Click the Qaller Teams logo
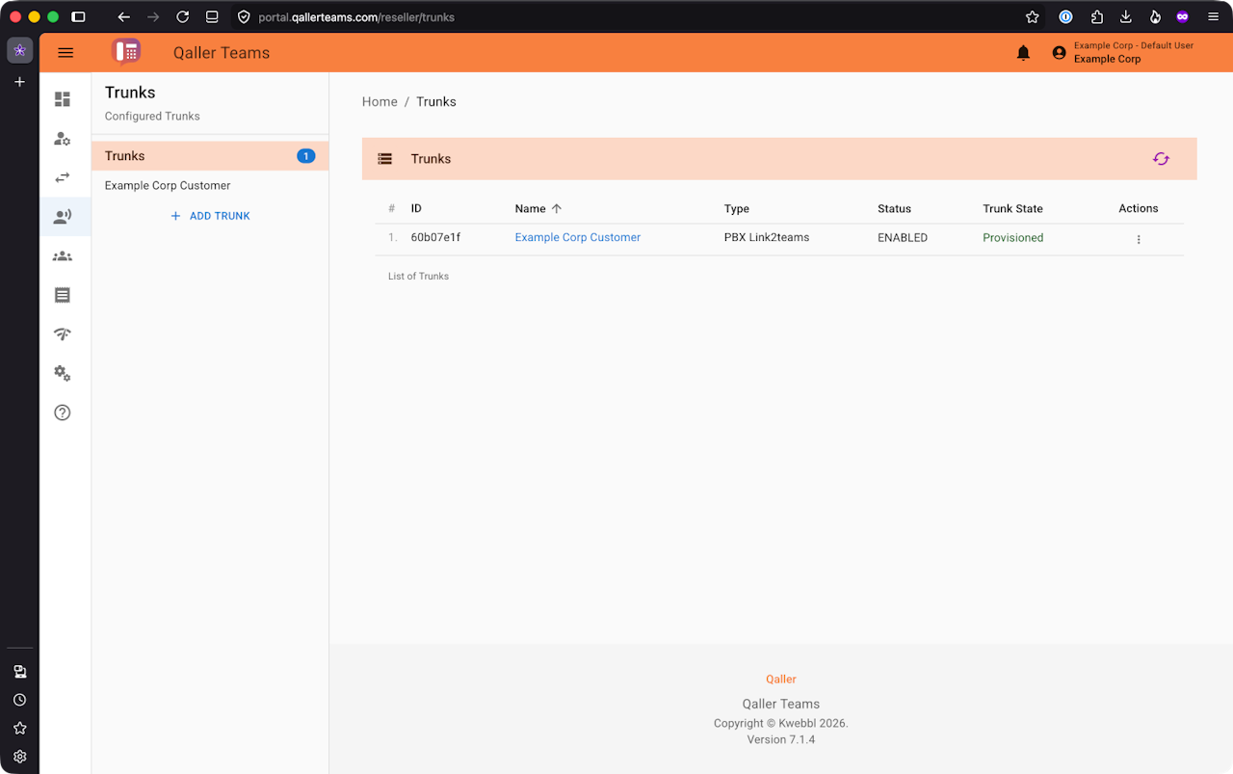 pos(126,52)
